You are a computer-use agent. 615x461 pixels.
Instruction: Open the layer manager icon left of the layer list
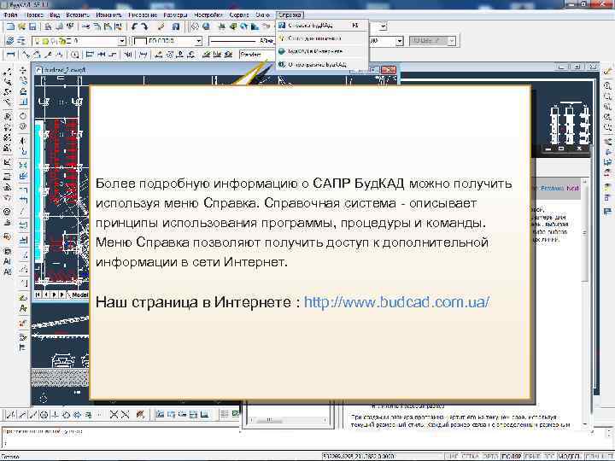coord(10,41)
